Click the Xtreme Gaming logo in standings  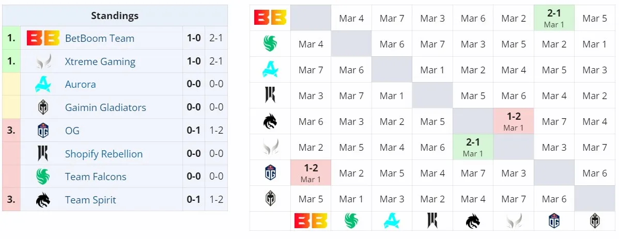43,61
